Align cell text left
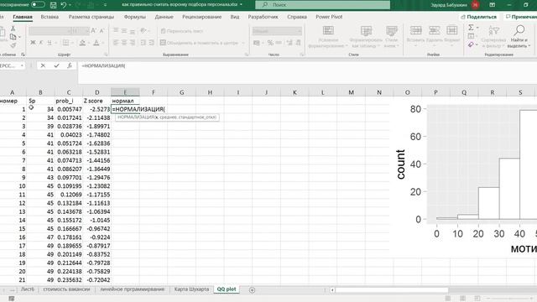This screenshot has height=302, width=537. click(x=116, y=43)
